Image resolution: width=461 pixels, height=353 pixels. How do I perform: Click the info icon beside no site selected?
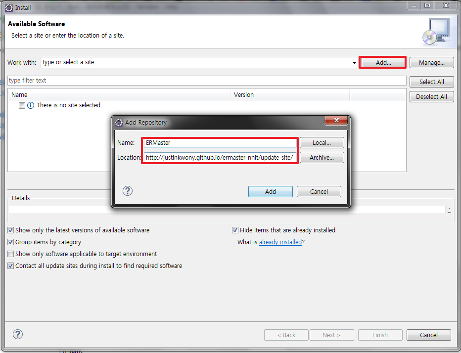click(x=31, y=105)
